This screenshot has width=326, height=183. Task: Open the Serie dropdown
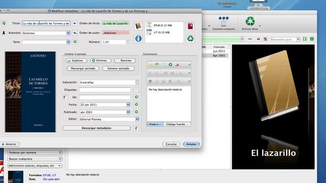click(68, 42)
